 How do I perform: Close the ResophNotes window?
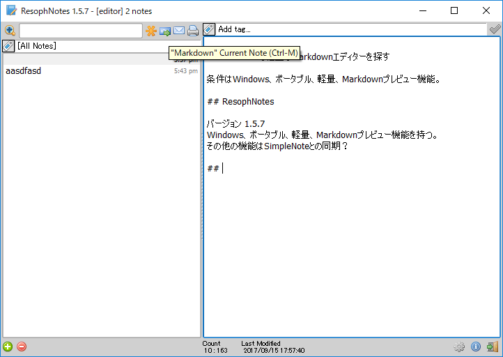pyautogui.click(x=486, y=10)
